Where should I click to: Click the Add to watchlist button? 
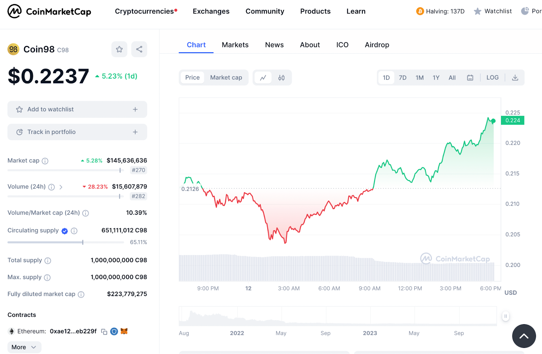click(77, 109)
